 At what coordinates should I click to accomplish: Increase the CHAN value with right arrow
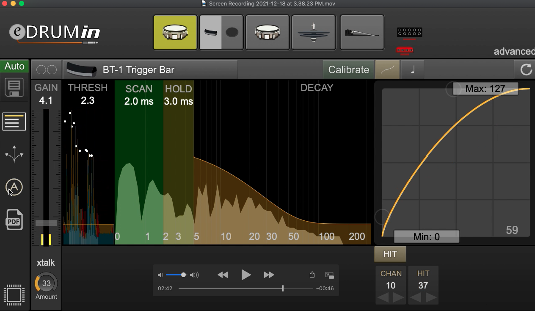point(398,298)
